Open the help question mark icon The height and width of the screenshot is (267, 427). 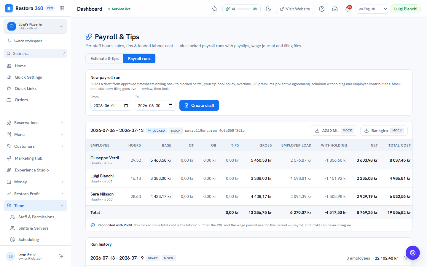(322, 9)
